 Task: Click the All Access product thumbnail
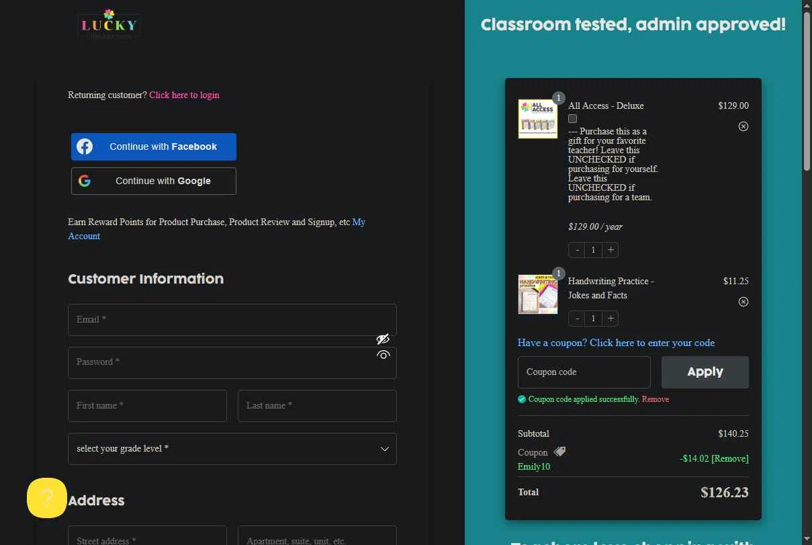click(538, 119)
